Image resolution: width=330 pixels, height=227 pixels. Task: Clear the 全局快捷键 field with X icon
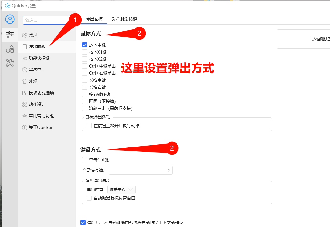click(169, 170)
